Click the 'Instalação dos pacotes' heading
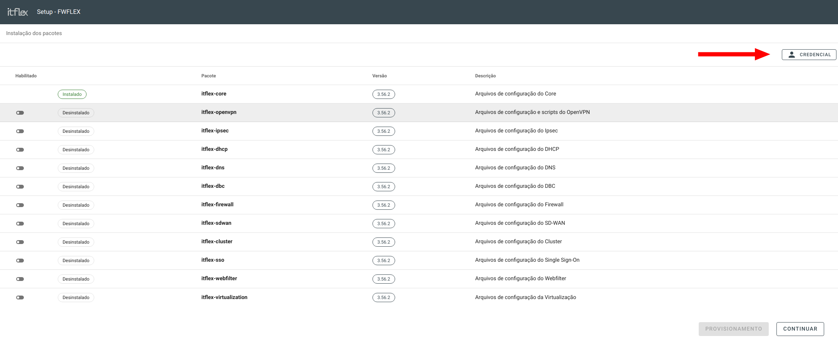Screen dimensions: 838x346 tap(34, 33)
